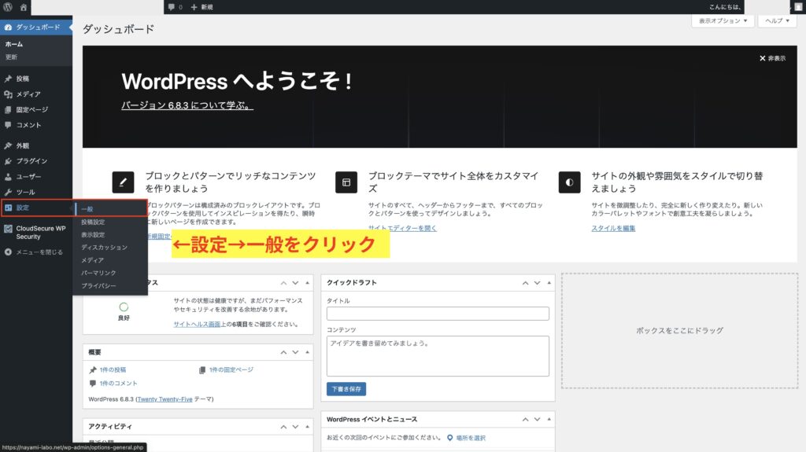The image size is (806, 452).
Task: Open the Media (メディア) sidebar icon
Action: pos(8,94)
